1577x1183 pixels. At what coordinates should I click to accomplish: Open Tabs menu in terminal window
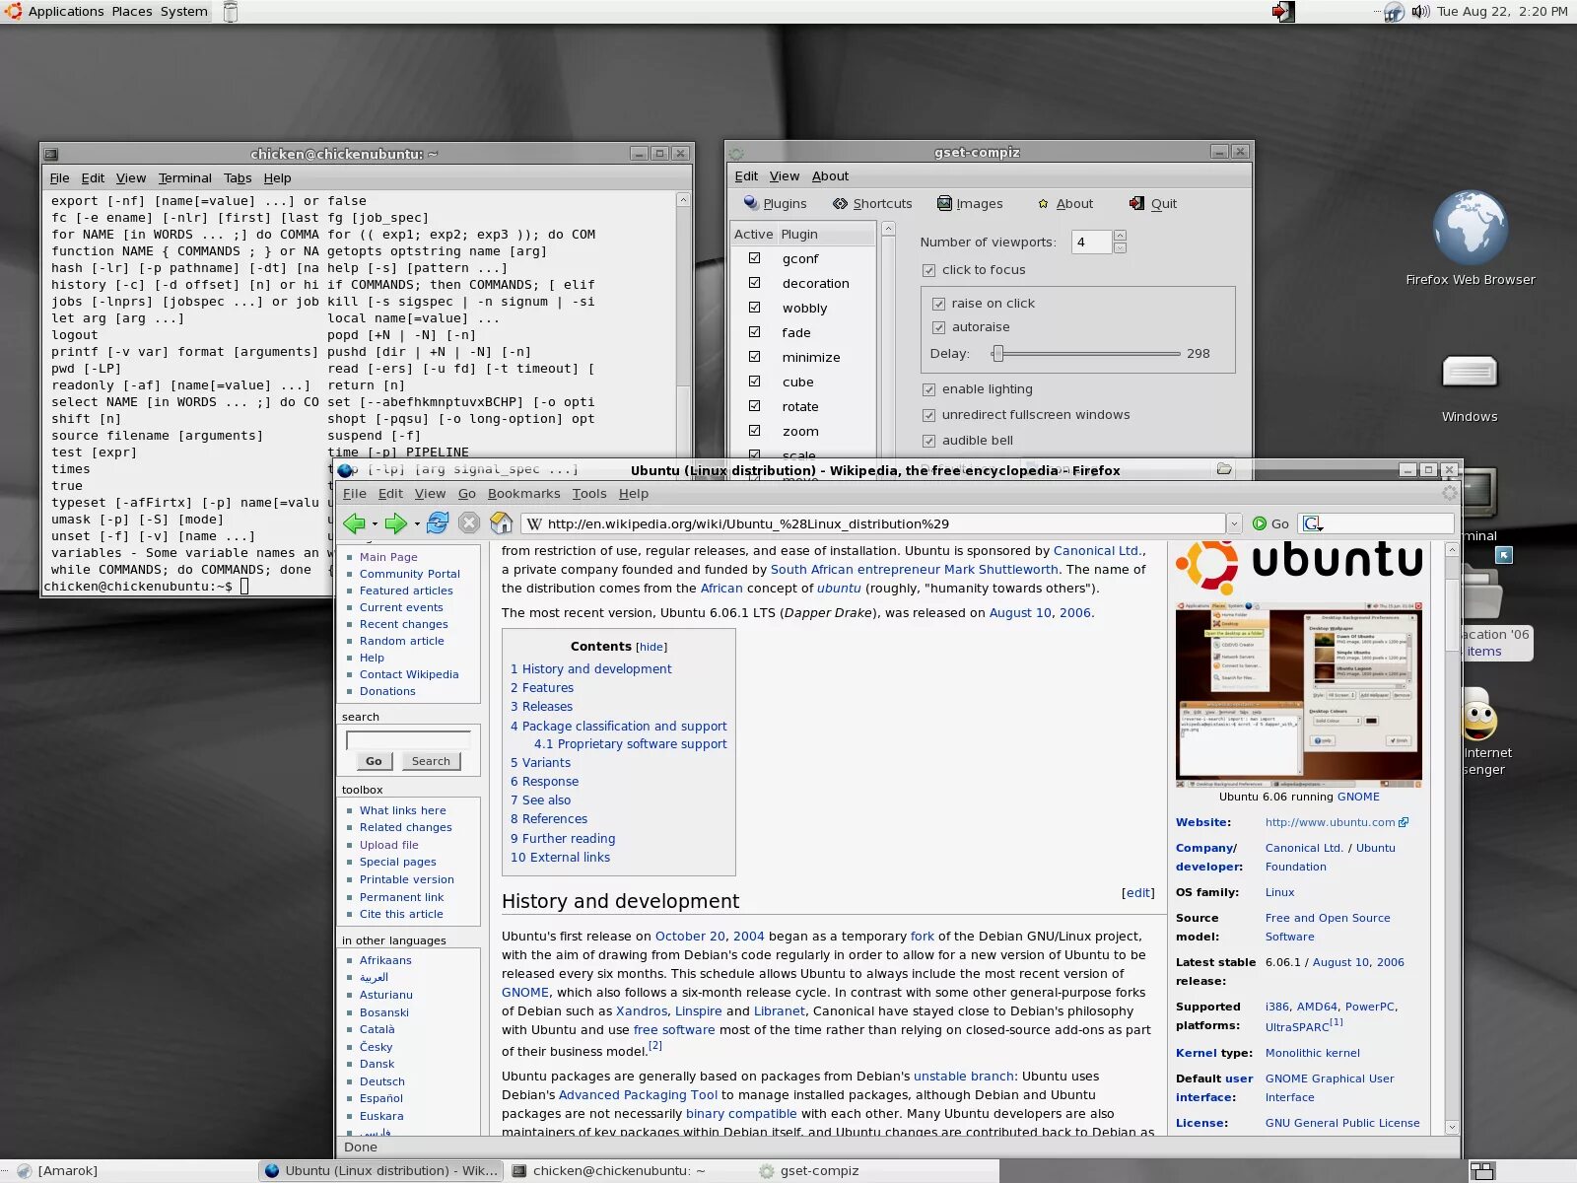[x=238, y=177]
